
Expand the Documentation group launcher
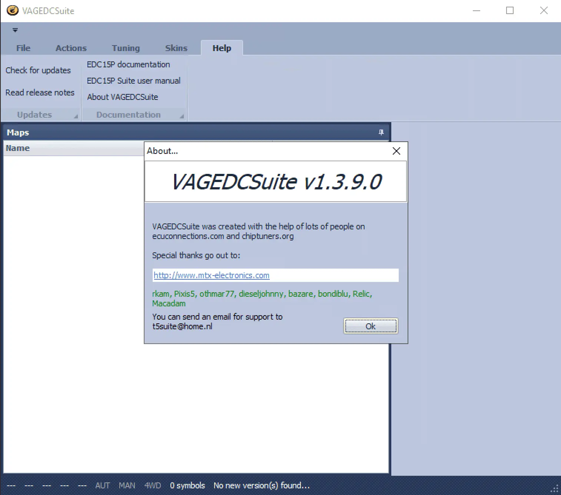pyautogui.click(x=182, y=117)
